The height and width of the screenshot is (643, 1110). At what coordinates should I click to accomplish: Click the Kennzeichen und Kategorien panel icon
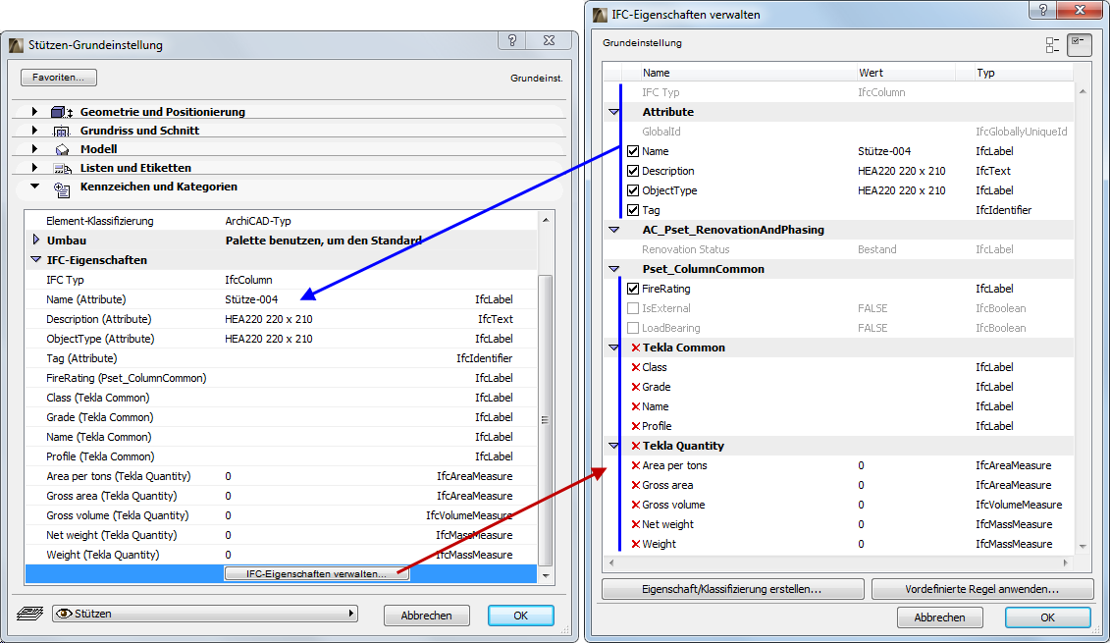pos(62,189)
